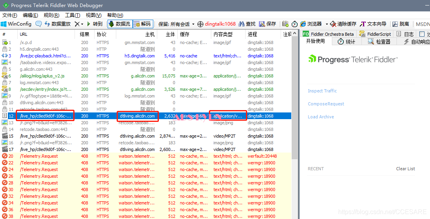Open 文本向导 text wizard
Viewport: 430px width, 219px height.
[373, 24]
